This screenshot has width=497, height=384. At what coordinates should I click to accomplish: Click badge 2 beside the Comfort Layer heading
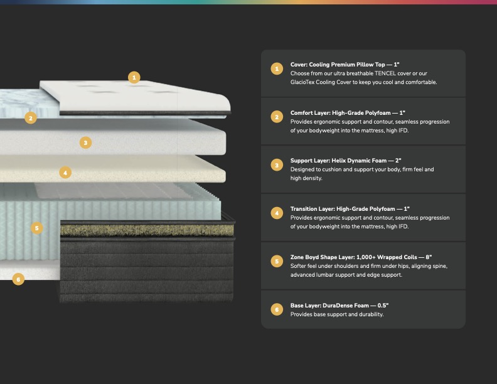(277, 117)
